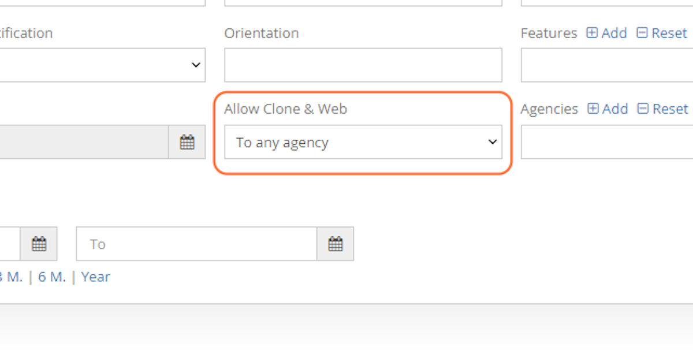Select the Year date range shortcut
The height and width of the screenshot is (350, 693).
pyautogui.click(x=96, y=277)
